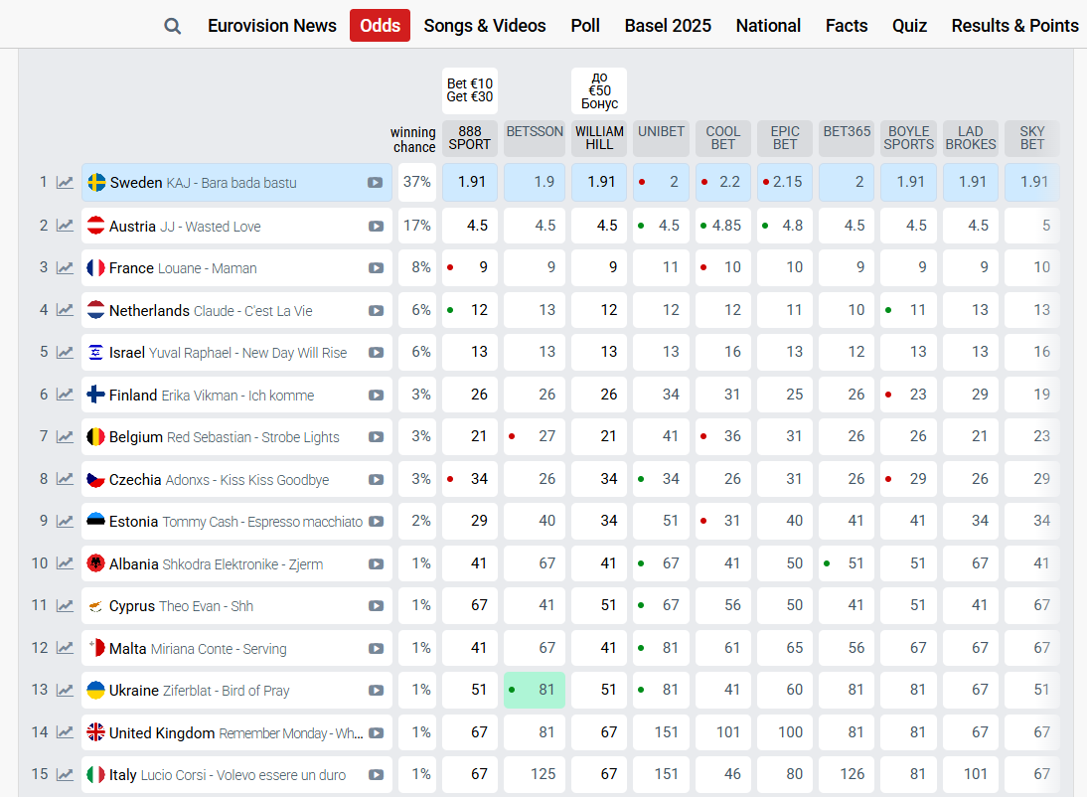Play the video for Finland's Ich komme
Viewport: 1087px width, 797px height.
point(376,396)
